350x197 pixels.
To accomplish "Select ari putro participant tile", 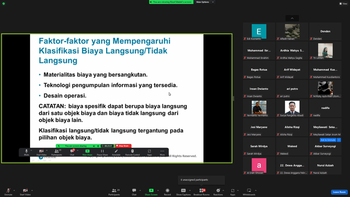I will point(292,89).
